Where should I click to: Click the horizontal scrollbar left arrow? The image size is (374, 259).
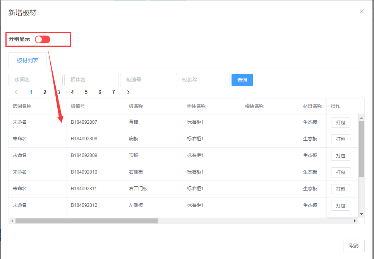coord(12,221)
